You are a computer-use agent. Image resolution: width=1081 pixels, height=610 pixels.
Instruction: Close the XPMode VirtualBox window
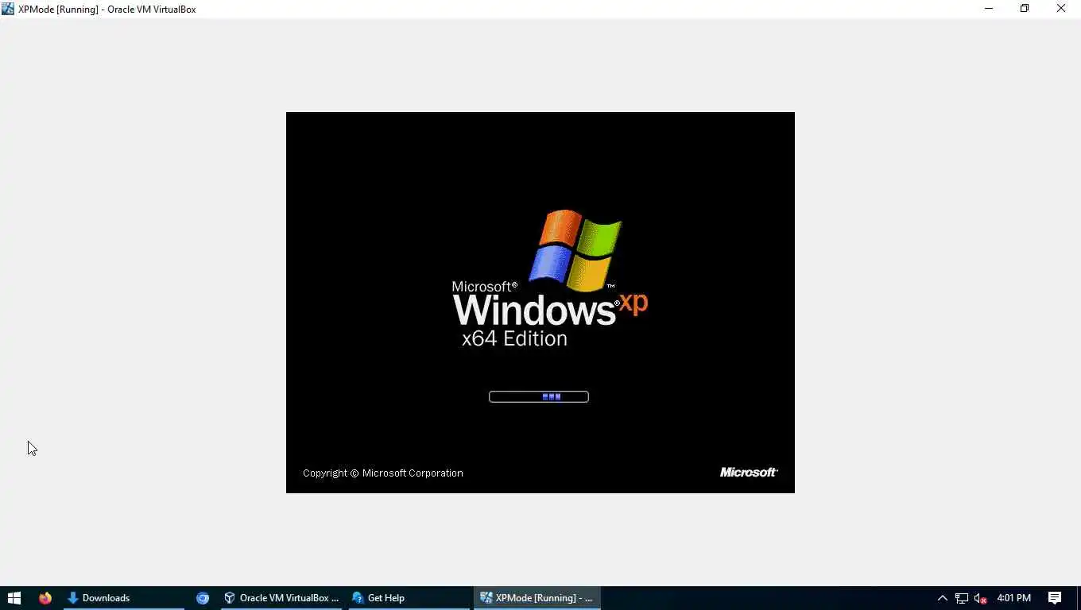(x=1061, y=9)
